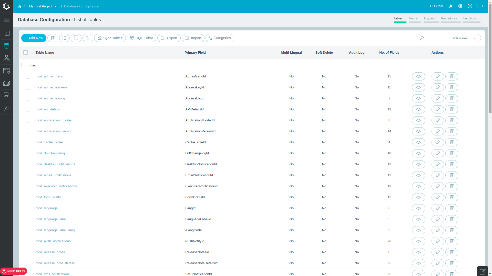492x276 pixels.
Task: Edit the mod_cache_tables row
Action: [x=438, y=142]
